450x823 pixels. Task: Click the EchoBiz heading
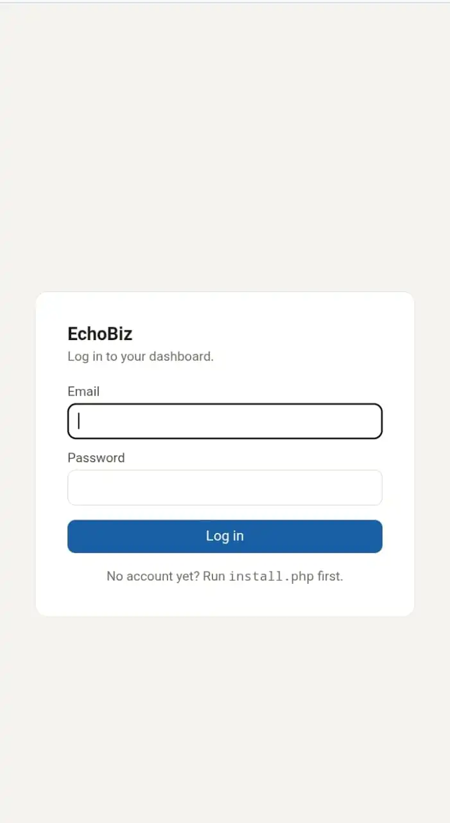tap(100, 334)
